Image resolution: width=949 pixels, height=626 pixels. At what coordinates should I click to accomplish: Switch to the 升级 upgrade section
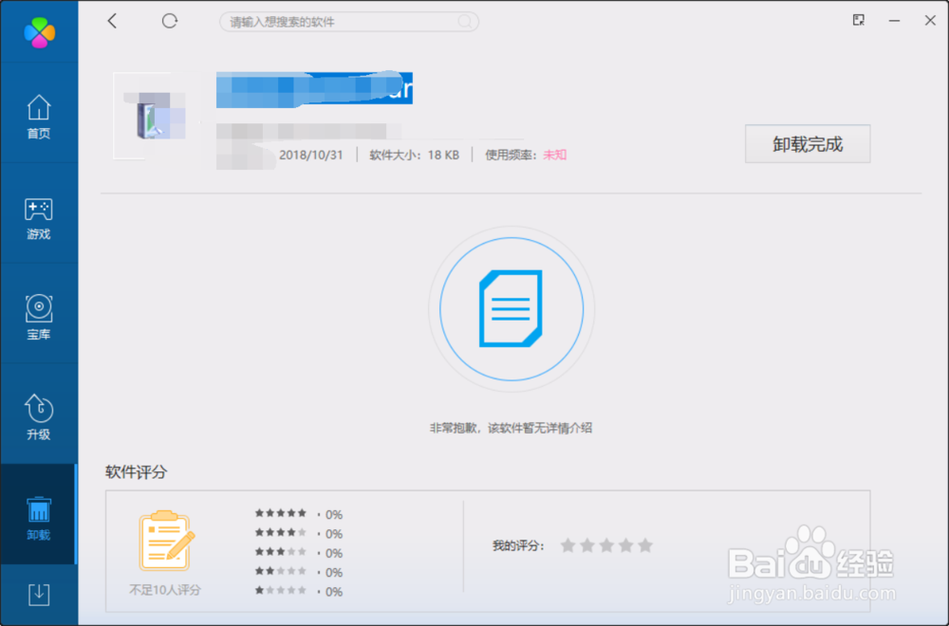point(39,417)
